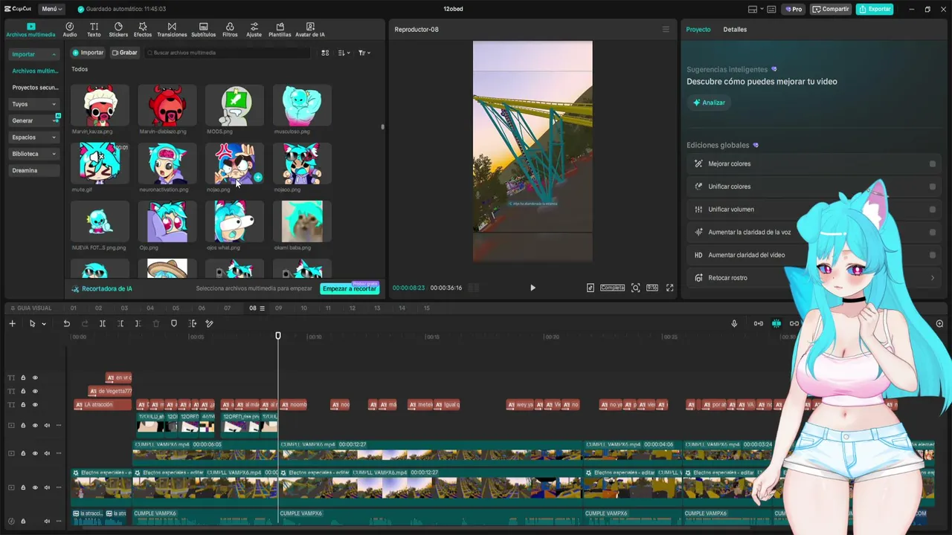Switch media view to grid layout icon
This screenshot has height=535, width=952.
click(325, 53)
